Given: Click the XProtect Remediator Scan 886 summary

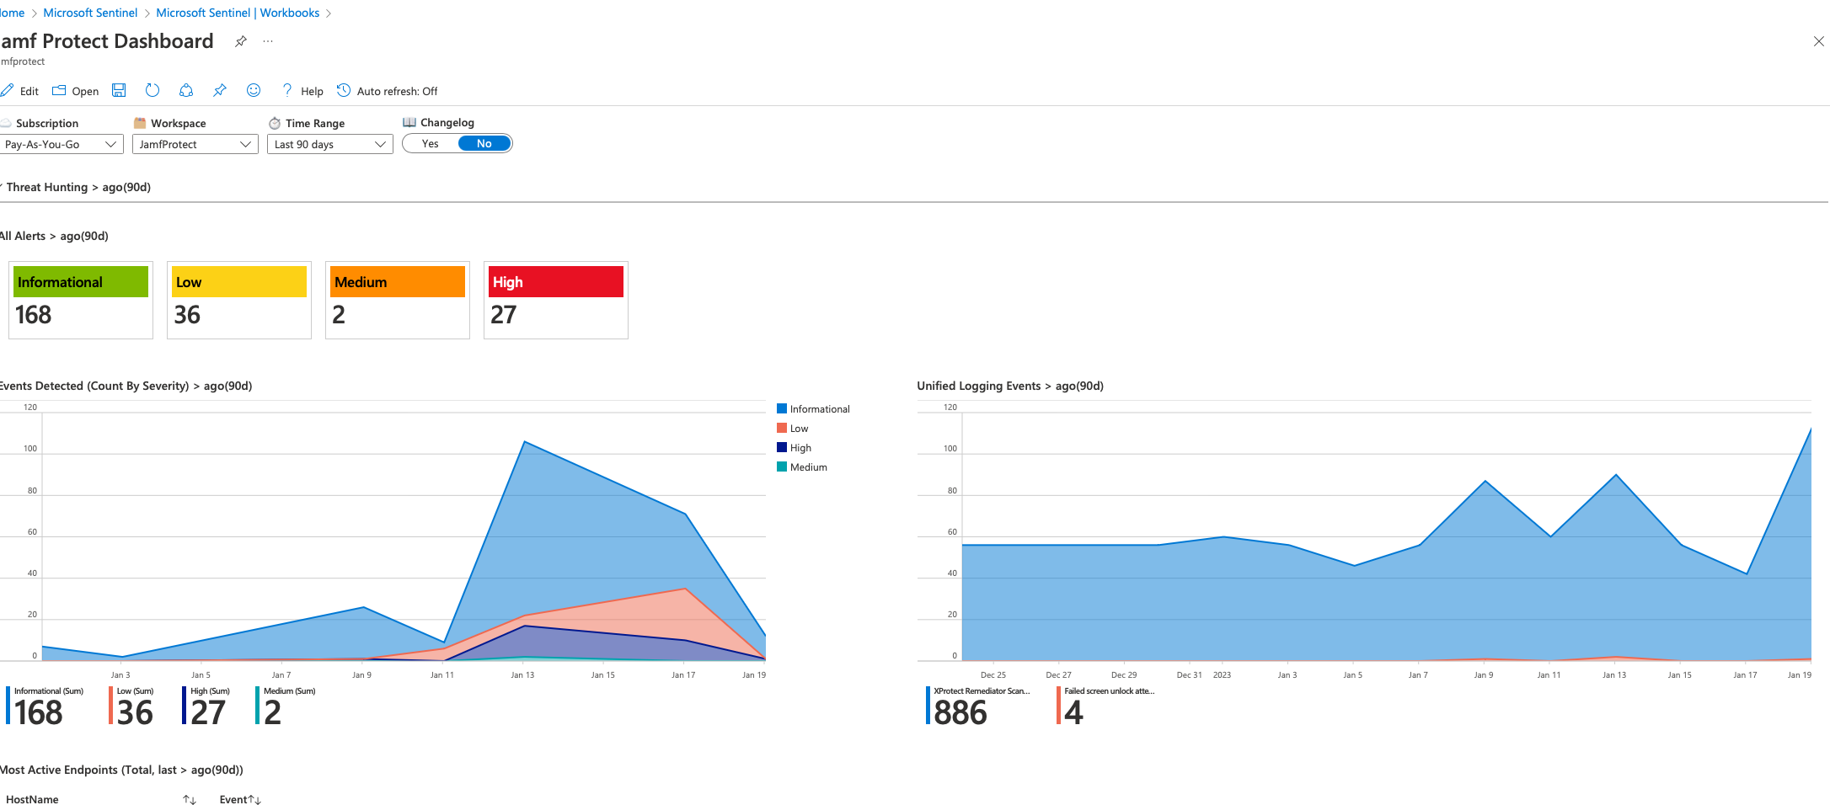Looking at the screenshot, I should [x=979, y=706].
